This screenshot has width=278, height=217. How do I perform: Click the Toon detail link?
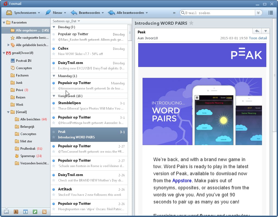click(258, 38)
